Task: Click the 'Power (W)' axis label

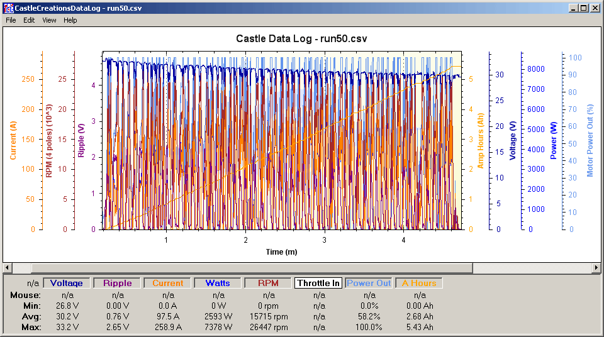Action: coord(554,141)
